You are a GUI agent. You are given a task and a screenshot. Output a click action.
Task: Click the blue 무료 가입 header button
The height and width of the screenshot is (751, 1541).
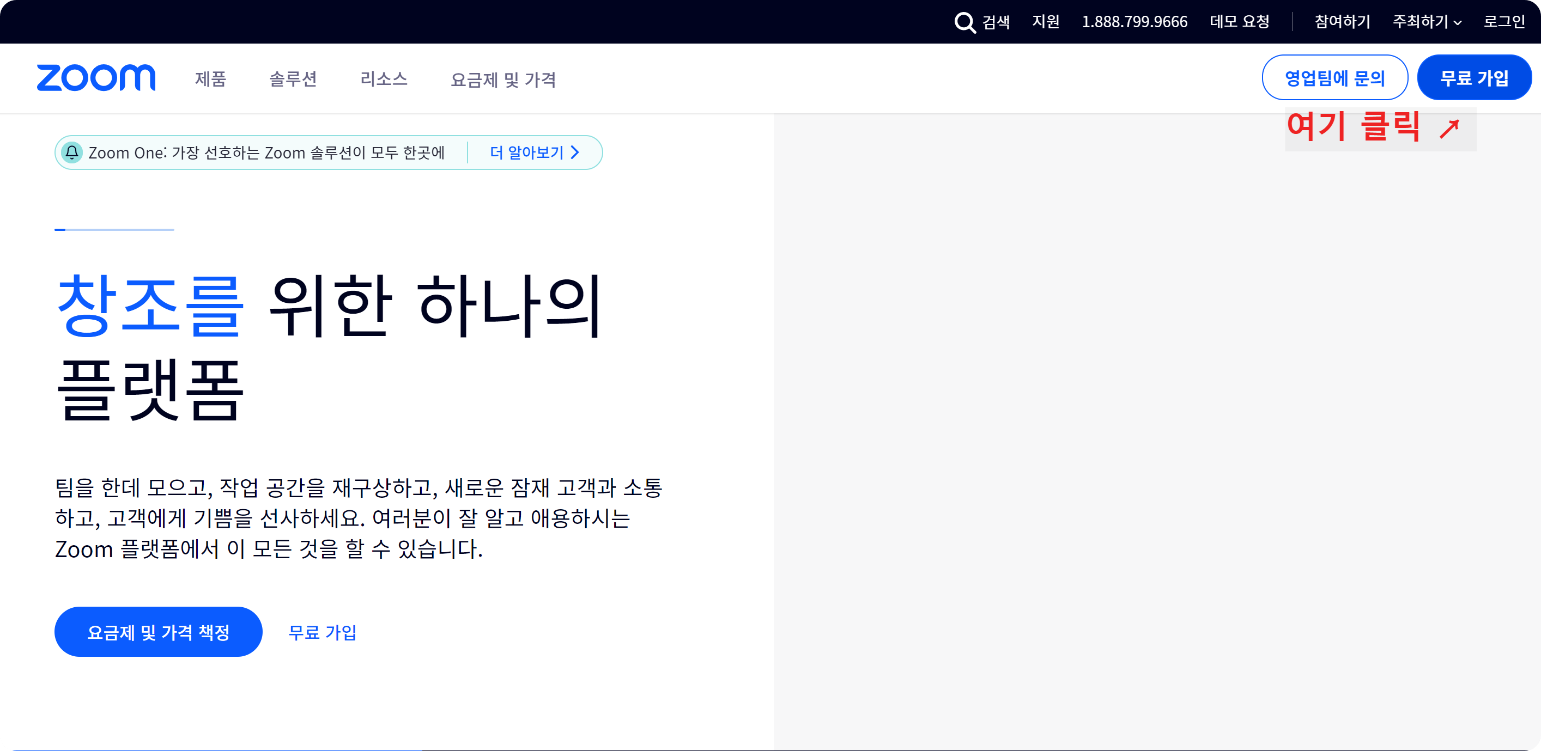point(1474,78)
